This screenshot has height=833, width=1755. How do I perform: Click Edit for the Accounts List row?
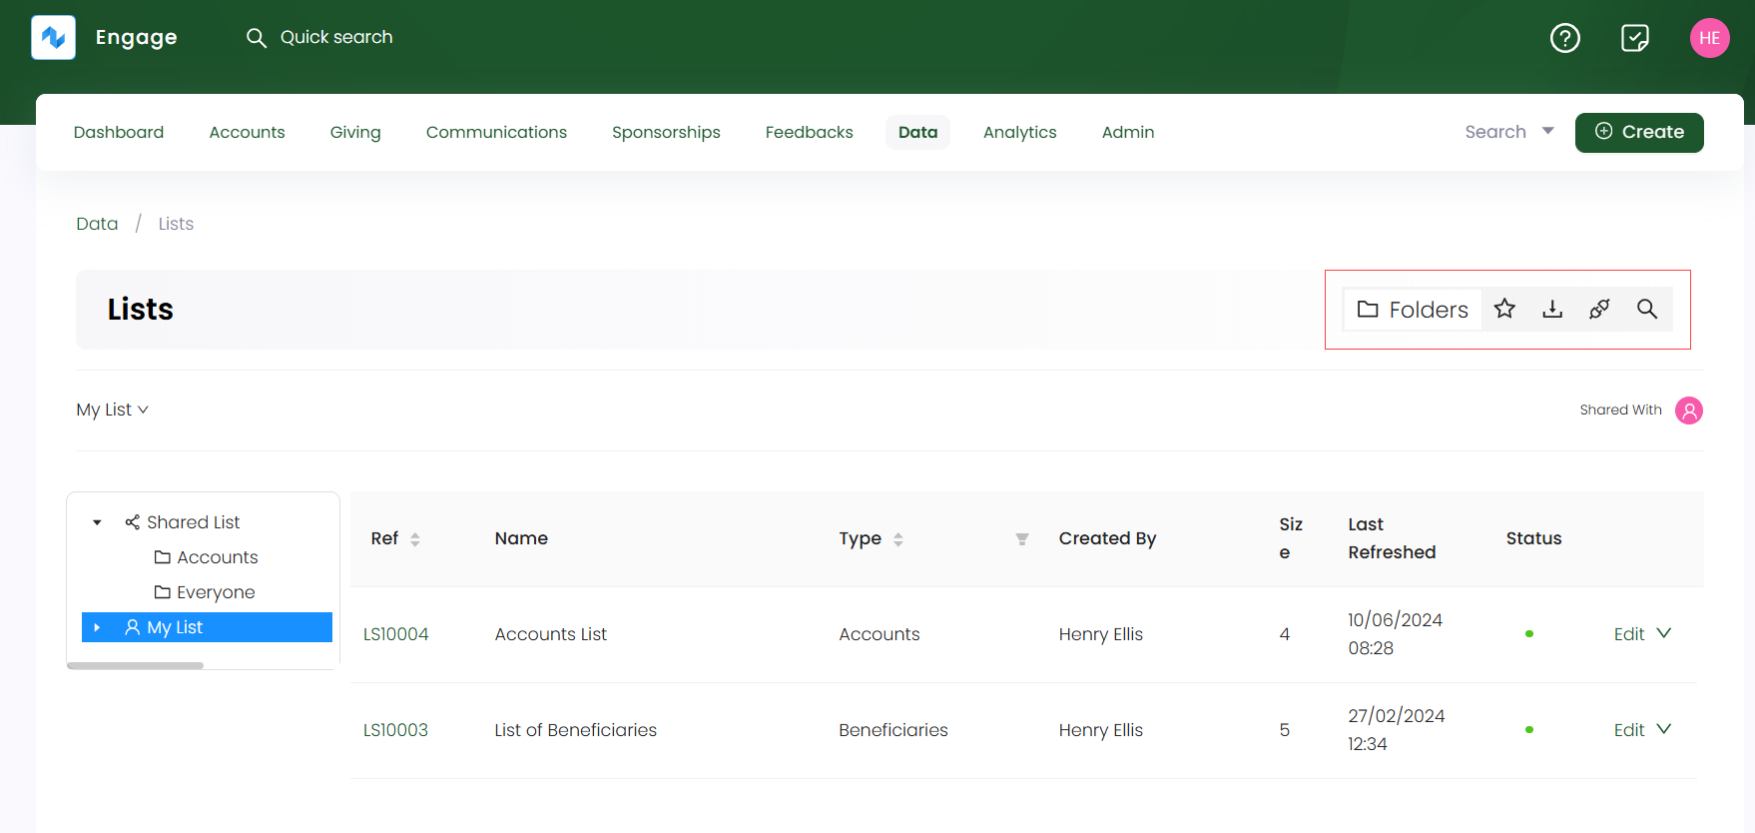[x=1629, y=634]
